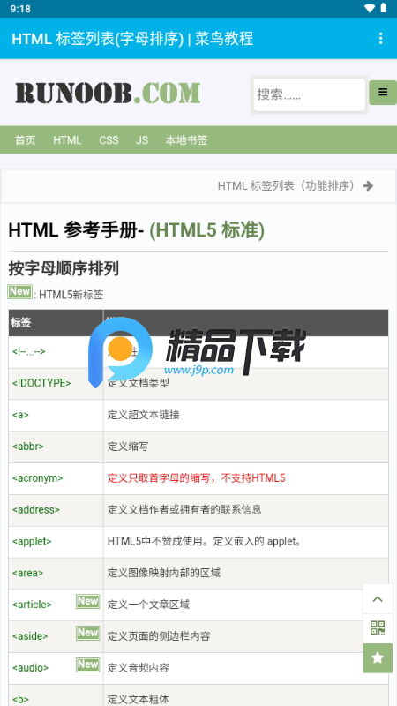This screenshot has width=397, height=706.
Task: Open the 首页 nav tab
Action: click(x=26, y=140)
